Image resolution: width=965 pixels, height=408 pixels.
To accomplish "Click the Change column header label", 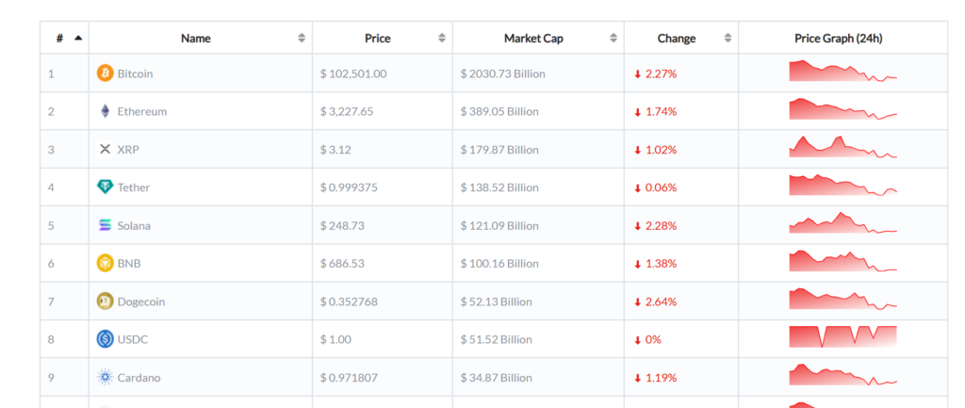I will (677, 38).
